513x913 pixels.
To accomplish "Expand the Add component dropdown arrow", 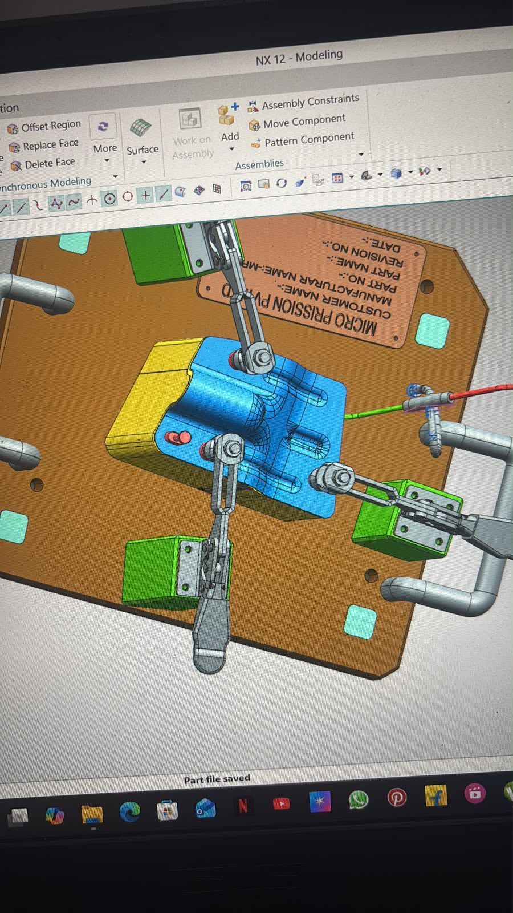I will tap(231, 150).
